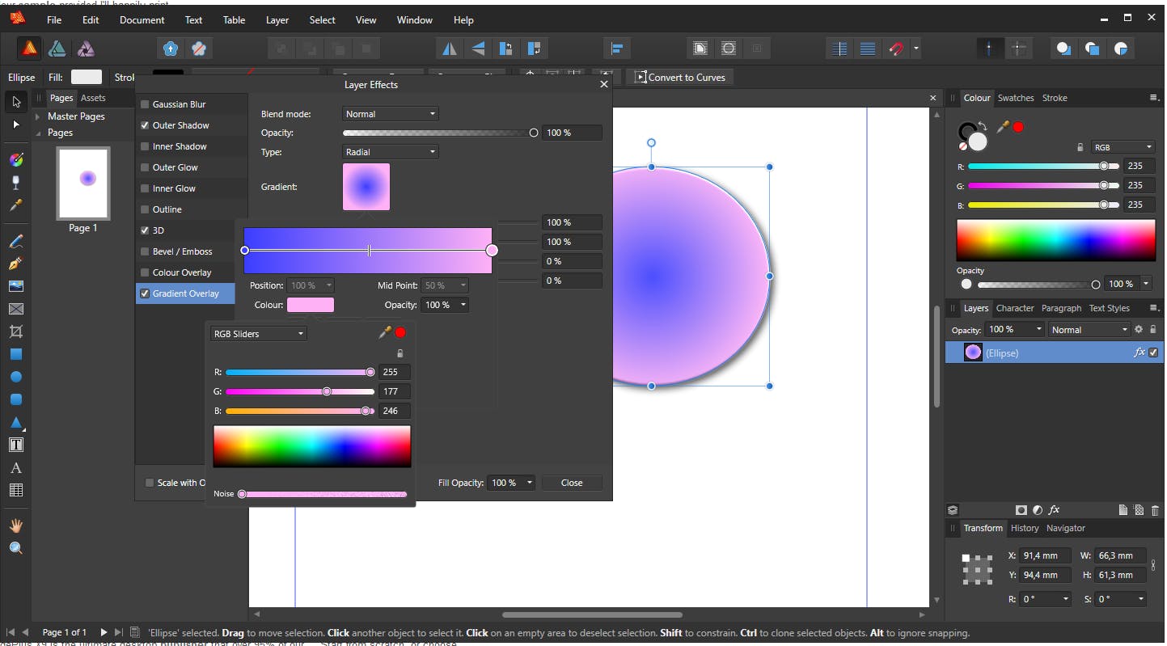
Task: Select the Ellipse layer row
Action: (x=1055, y=353)
